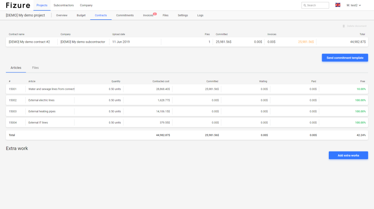Click Water and sewage lines article
374x209 pixels.
[51, 89]
